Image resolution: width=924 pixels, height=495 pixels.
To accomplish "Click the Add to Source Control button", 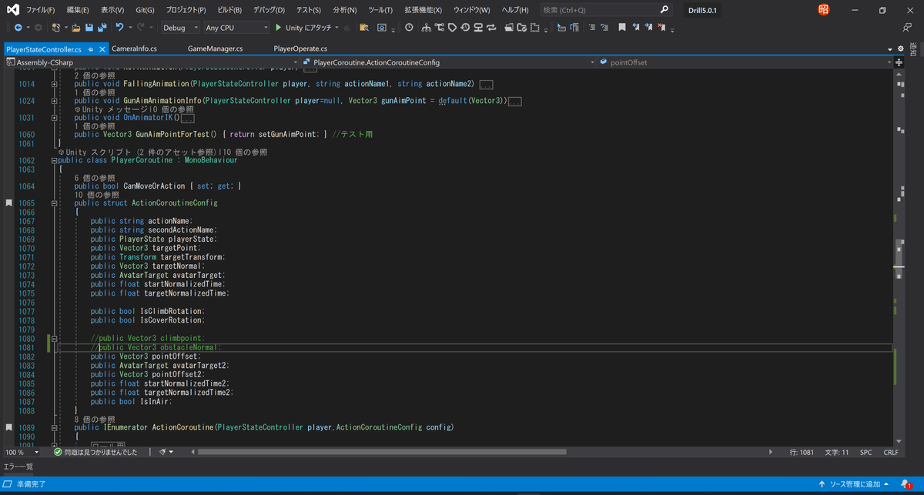I will click(x=855, y=484).
